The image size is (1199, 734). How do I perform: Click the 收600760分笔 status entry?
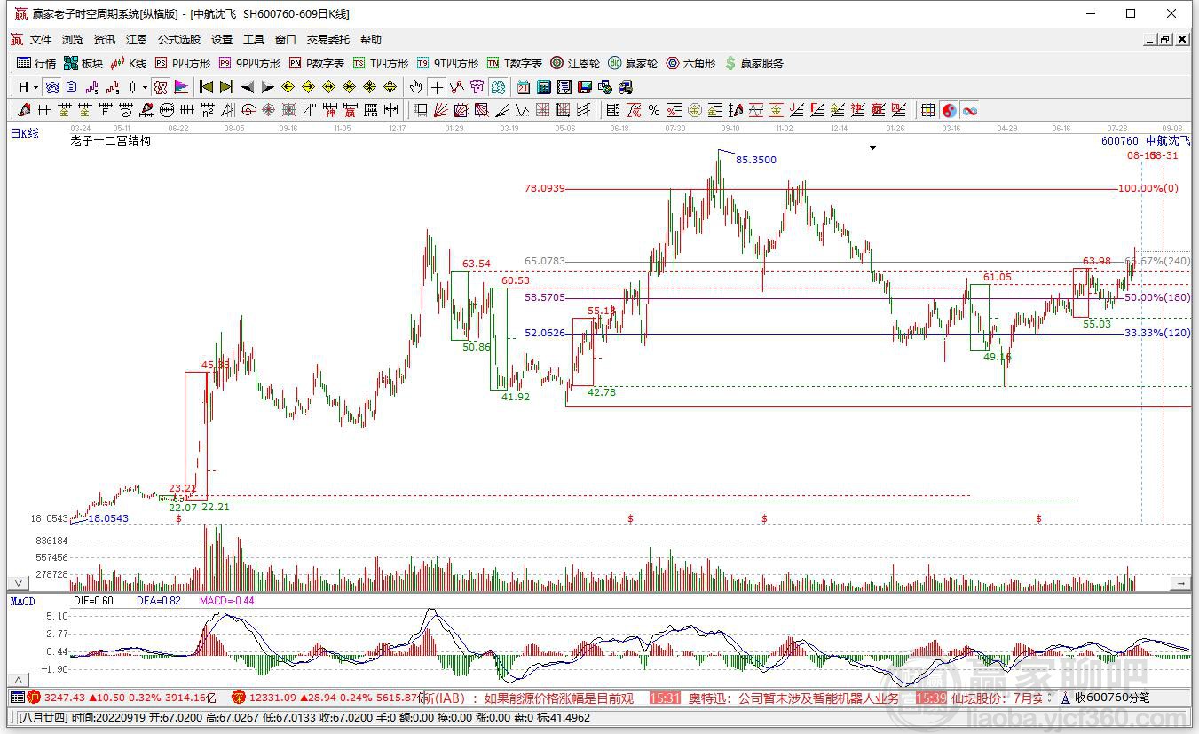pyautogui.click(x=1112, y=698)
